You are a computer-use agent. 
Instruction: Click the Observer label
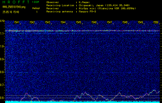tap(53, 2)
